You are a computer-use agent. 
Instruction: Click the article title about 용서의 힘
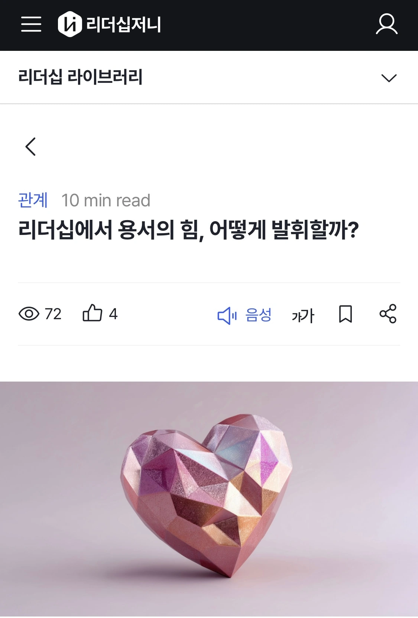point(188,230)
